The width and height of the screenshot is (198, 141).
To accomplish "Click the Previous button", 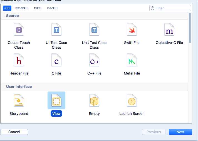I will 154,132.
